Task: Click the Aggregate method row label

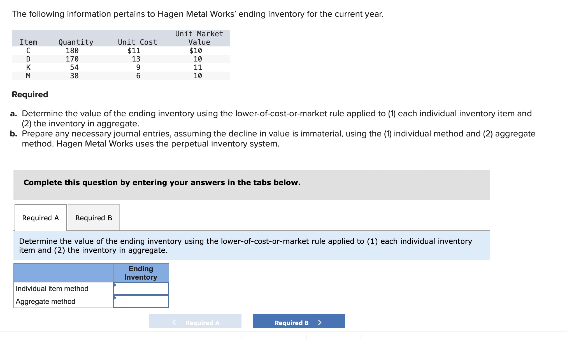Action: [x=45, y=301]
